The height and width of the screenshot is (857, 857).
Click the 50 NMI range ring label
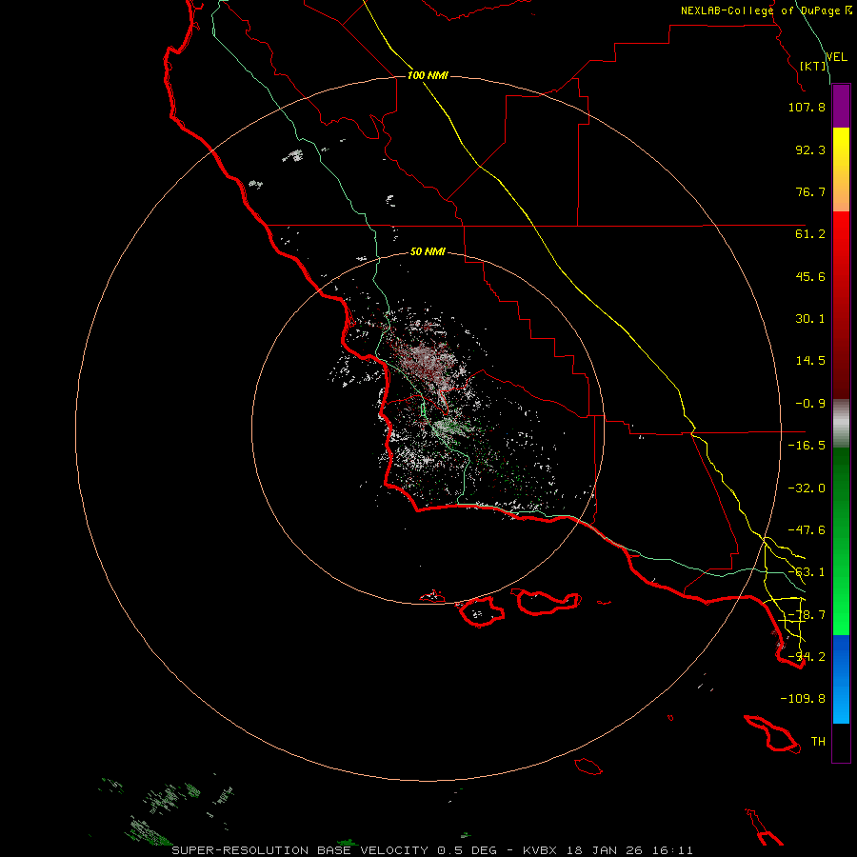[428, 251]
